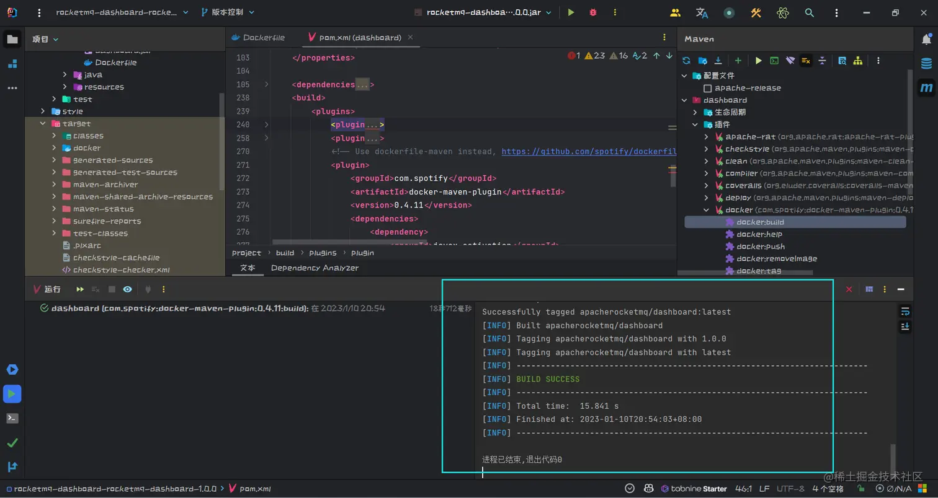Collapse the docker plugin node in Maven
This screenshot has height=498, width=938.
(706, 210)
